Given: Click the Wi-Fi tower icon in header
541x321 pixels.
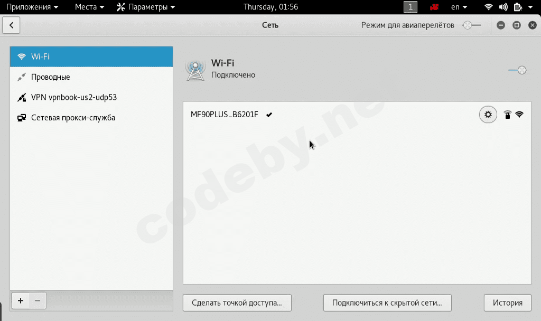Looking at the screenshot, I should tap(195, 70).
